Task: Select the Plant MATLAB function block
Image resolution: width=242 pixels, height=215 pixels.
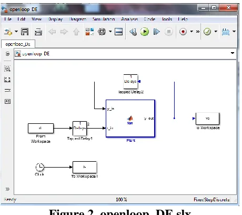Action: click(x=130, y=119)
